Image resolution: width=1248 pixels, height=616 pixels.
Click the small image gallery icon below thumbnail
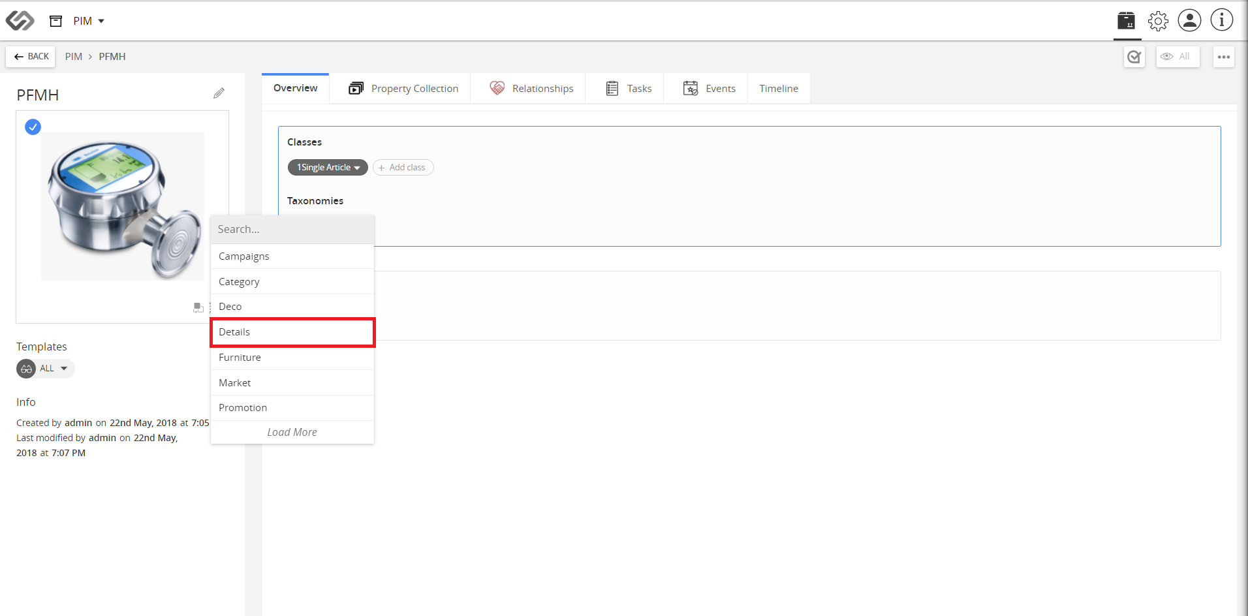click(198, 307)
